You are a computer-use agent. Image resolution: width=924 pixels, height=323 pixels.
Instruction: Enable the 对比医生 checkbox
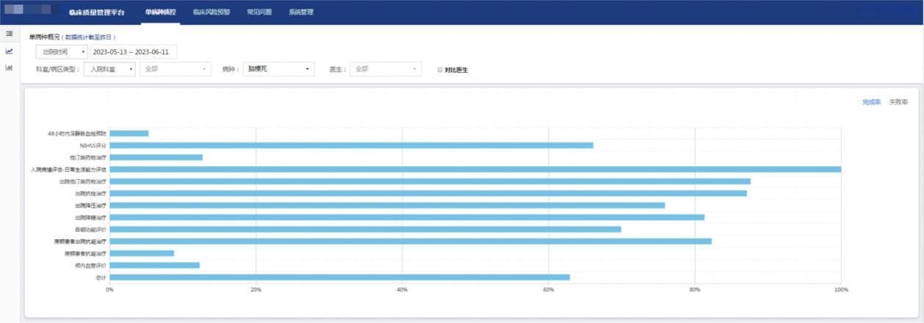point(439,70)
